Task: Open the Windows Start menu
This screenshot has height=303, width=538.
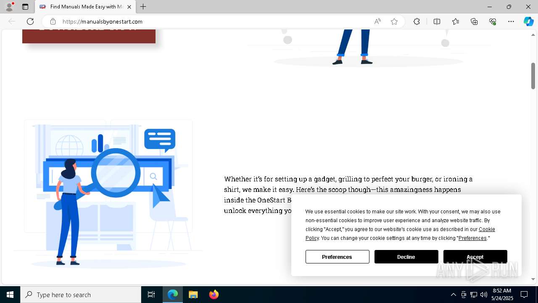Action: tap(10, 295)
